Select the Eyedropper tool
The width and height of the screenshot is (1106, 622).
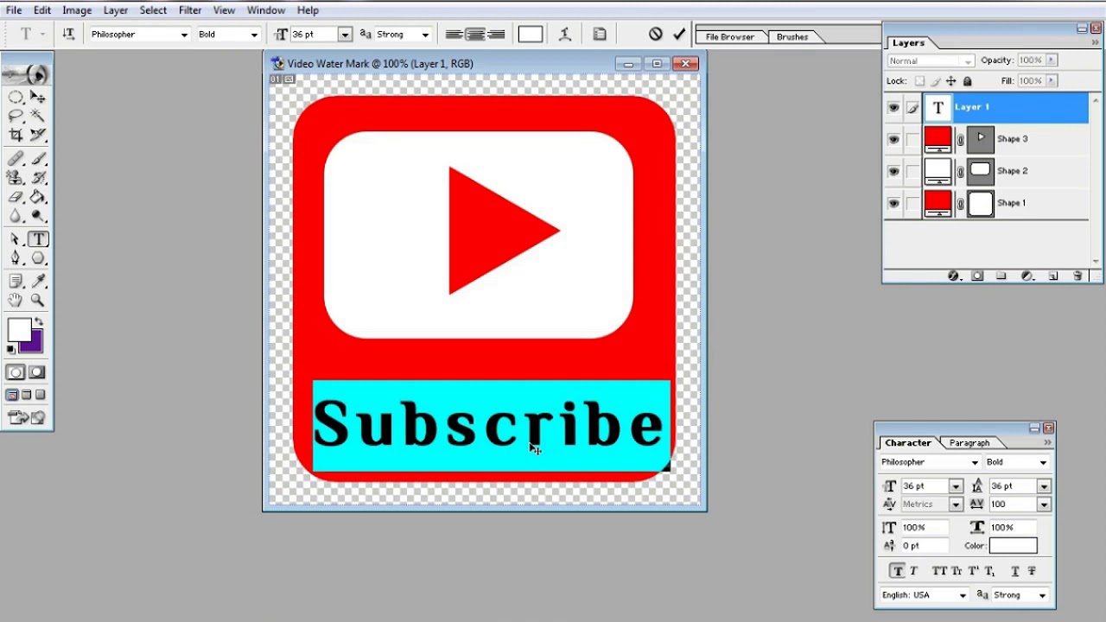pyautogui.click(x=38, y=282)
